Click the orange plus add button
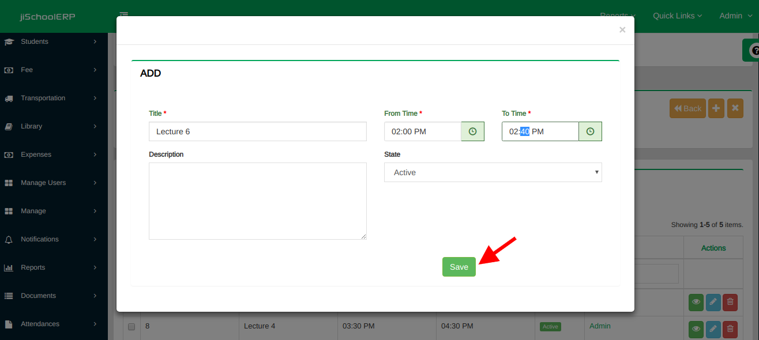 tap(716, 108)
